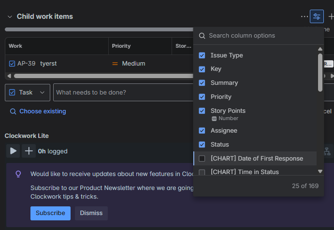Click the search magnifier in column options
The image size is (334, 230).
coord(202,36)
